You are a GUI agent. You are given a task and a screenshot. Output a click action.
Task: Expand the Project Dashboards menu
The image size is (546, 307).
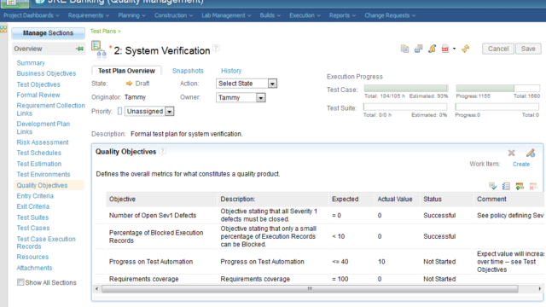pyautogui.click(x=32, y=15)
